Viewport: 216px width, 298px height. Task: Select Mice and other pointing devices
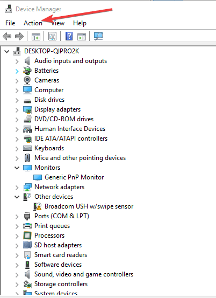pyautogui.click(x=80, y=158)
